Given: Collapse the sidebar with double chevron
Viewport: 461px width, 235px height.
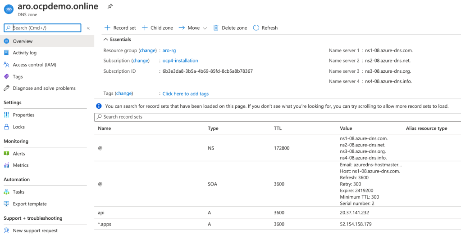Looking at the screenshot, I should point(88,28).
